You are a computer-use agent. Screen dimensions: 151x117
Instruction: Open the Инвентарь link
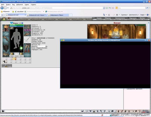100,20
